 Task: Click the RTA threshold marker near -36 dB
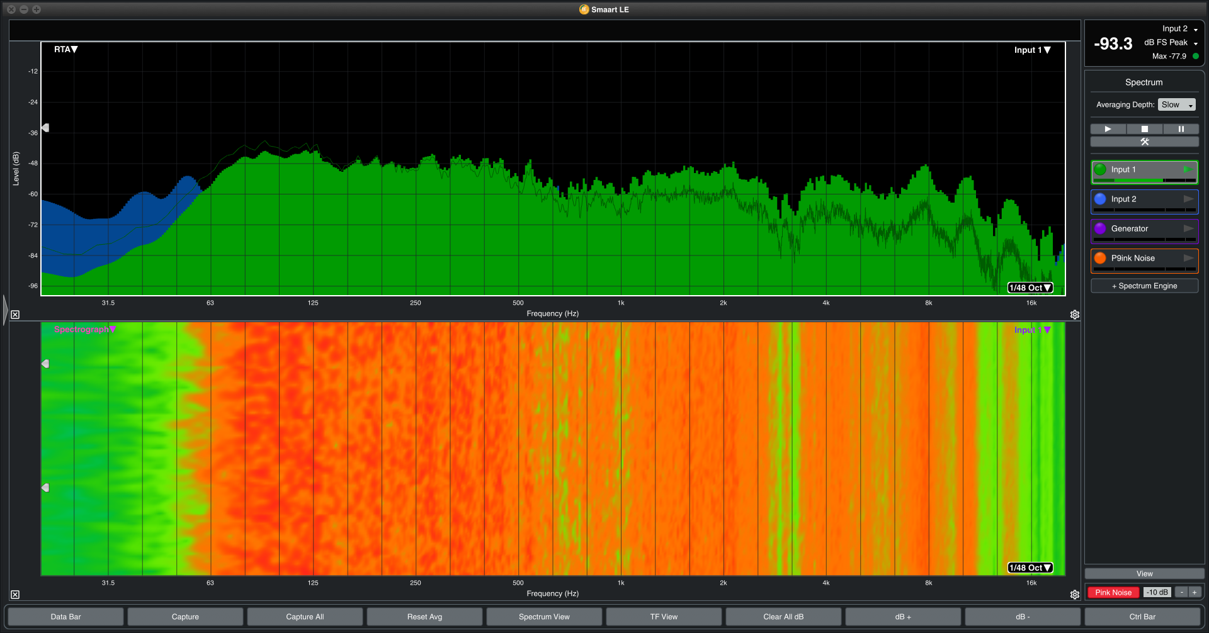45,128
